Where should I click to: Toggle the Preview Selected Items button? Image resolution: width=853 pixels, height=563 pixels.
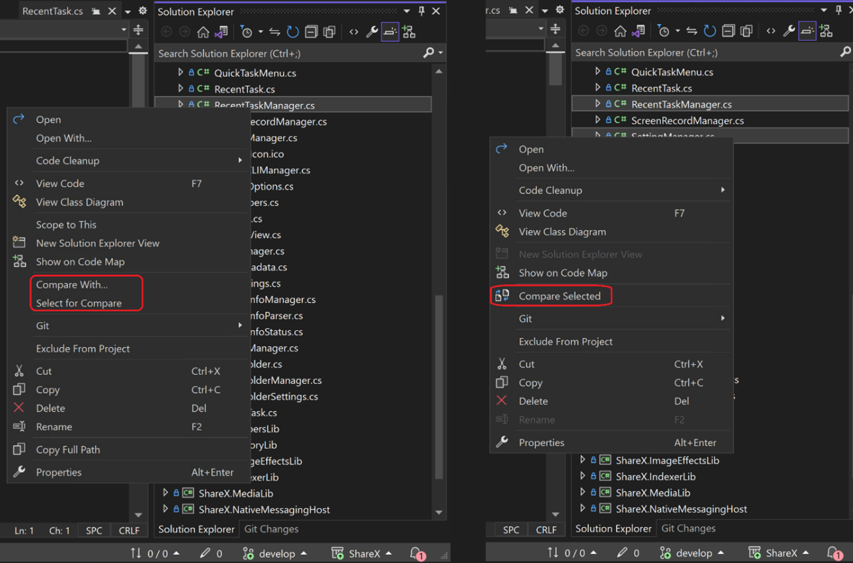pyautogui.click(x=390, y=31)
